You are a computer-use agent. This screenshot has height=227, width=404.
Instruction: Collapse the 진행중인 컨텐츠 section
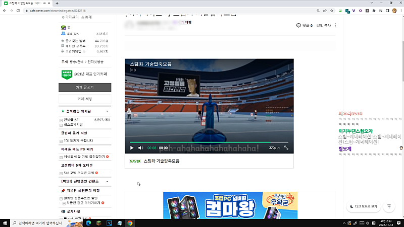pos(107,181)
